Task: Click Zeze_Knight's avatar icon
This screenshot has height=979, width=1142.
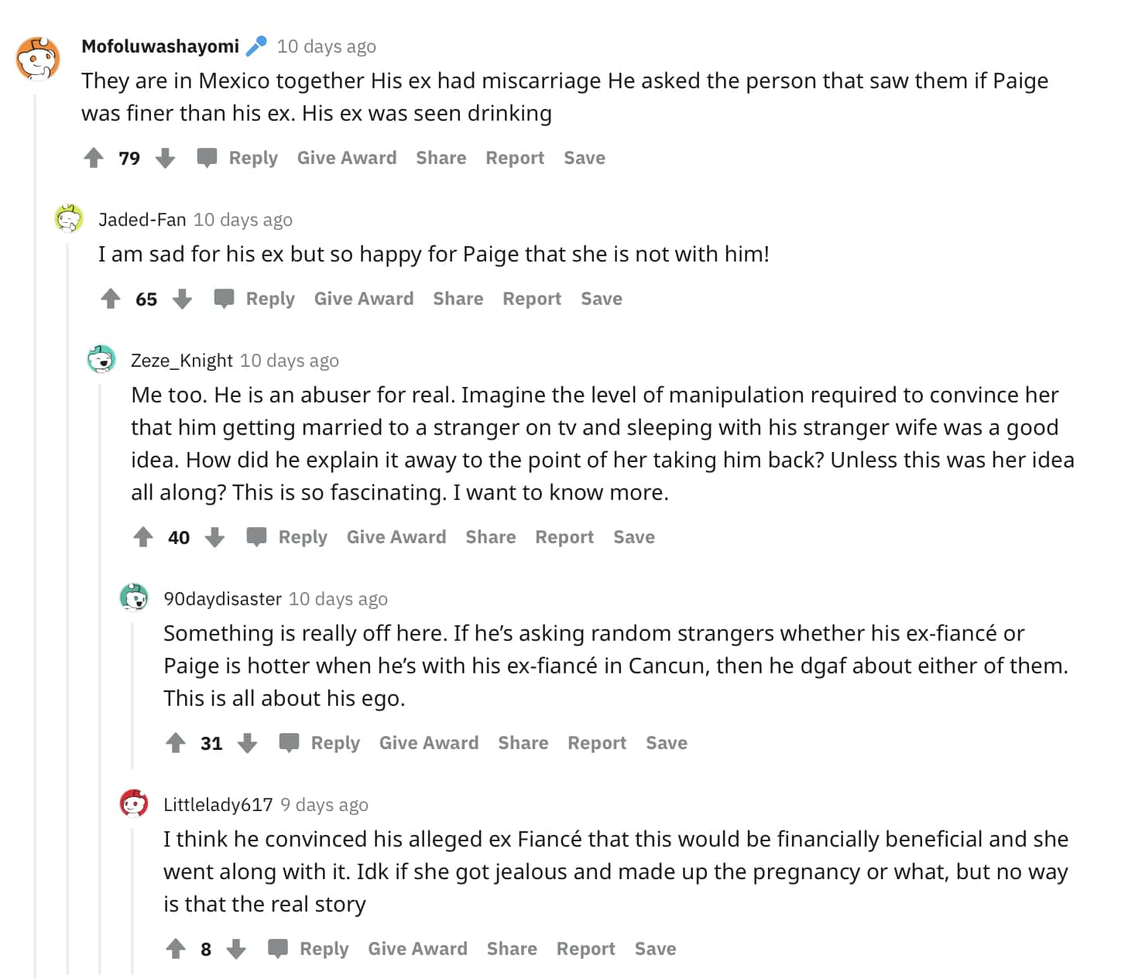Action: point(101,360)
